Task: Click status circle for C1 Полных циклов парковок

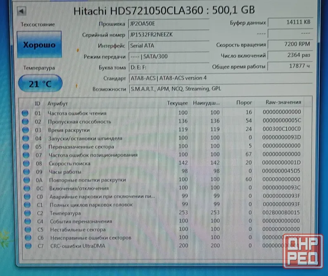Action: click(x=27, y=205)
